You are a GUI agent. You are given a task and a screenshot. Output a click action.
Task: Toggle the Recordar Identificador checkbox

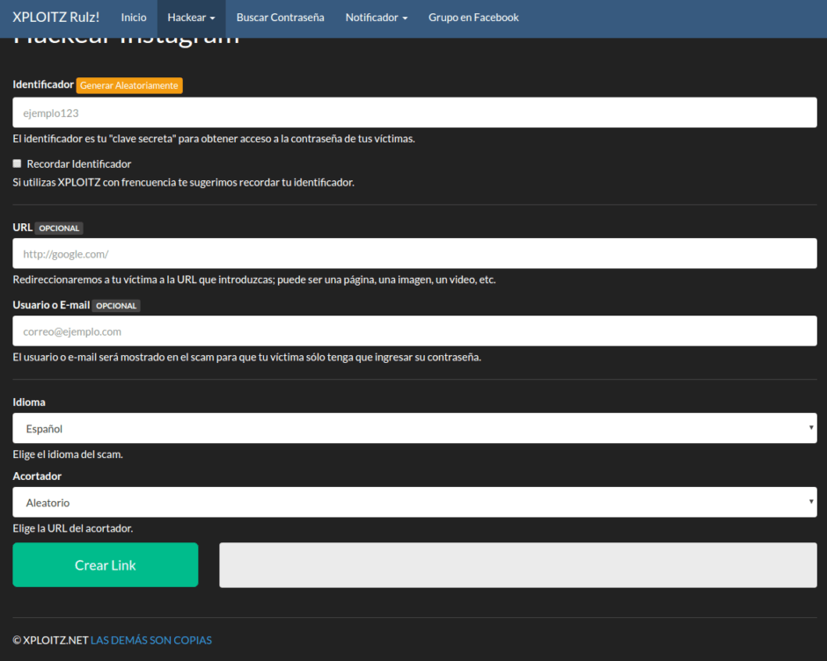pyautogui.click(x=17, y=163)
